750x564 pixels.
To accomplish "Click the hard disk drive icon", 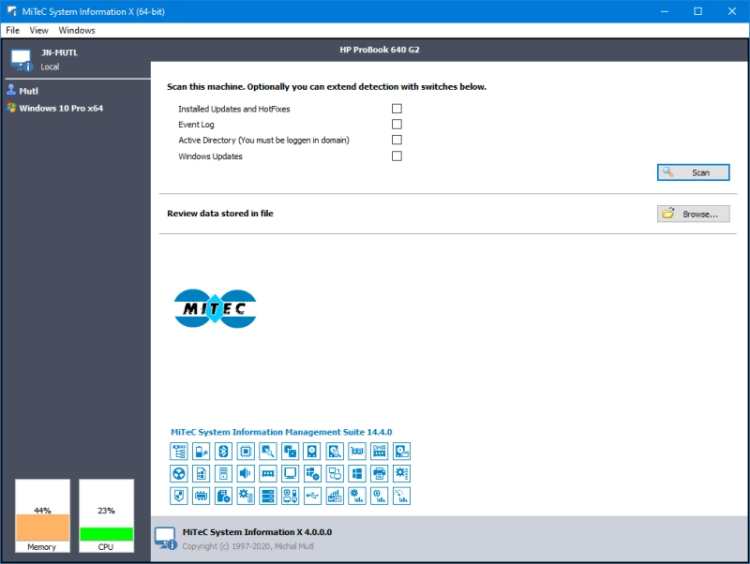I will 312,452.
